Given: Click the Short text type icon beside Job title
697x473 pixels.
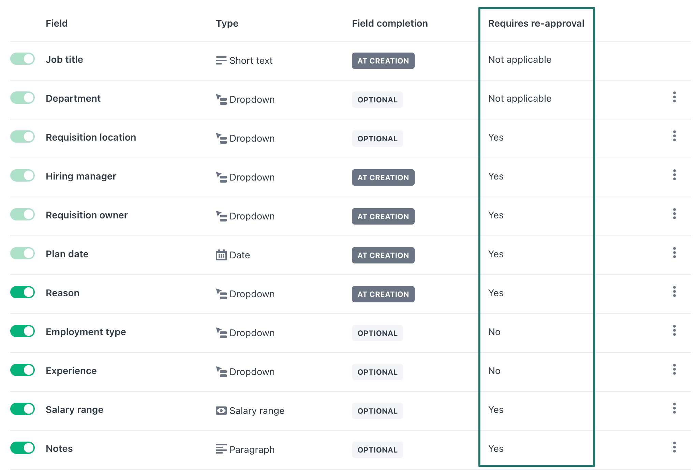Looking at the screenshot, I should [220, 60].
